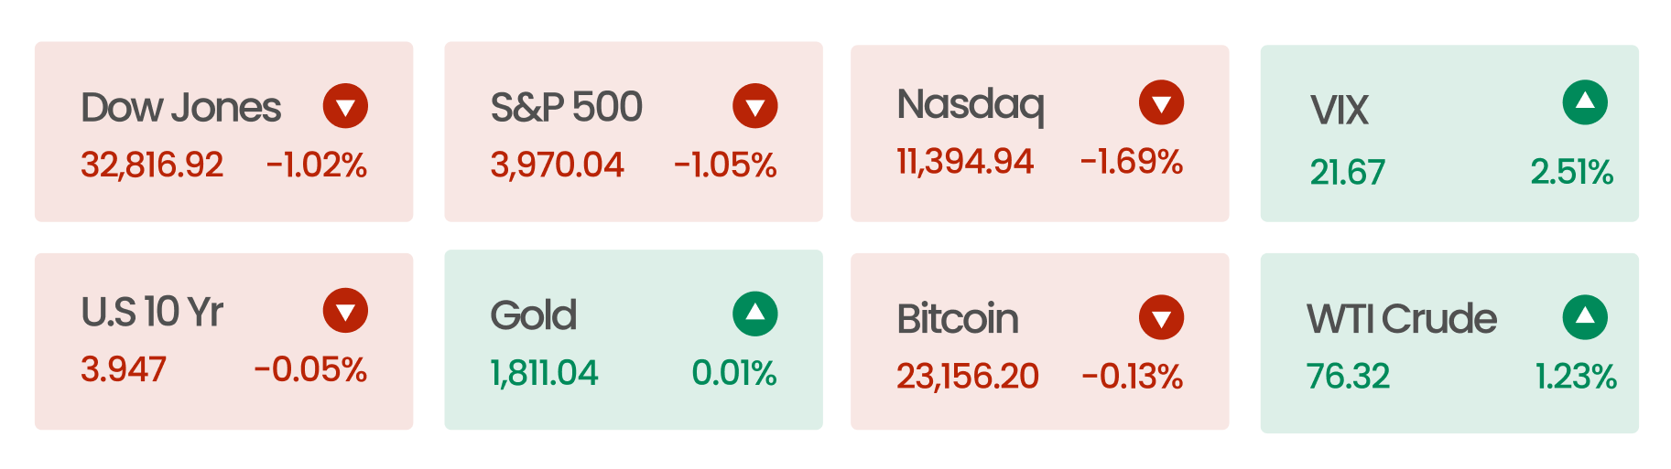Open the S&P 500 title link
Viewport: 1671px width, 469px height.
(x=566, y=108)
